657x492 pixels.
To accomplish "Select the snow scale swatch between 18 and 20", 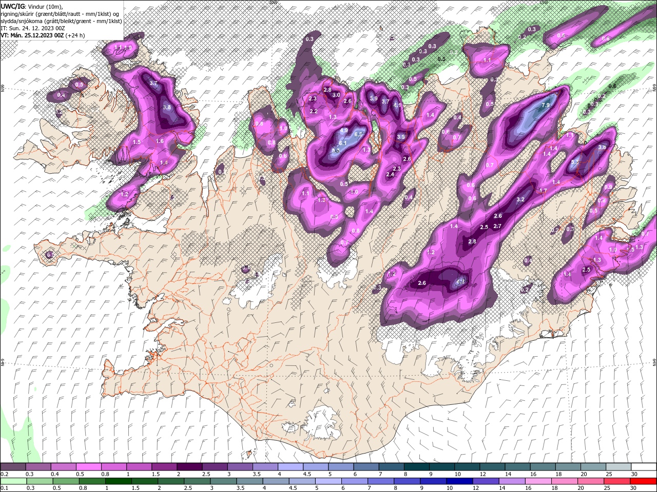I will coord(567,467).
